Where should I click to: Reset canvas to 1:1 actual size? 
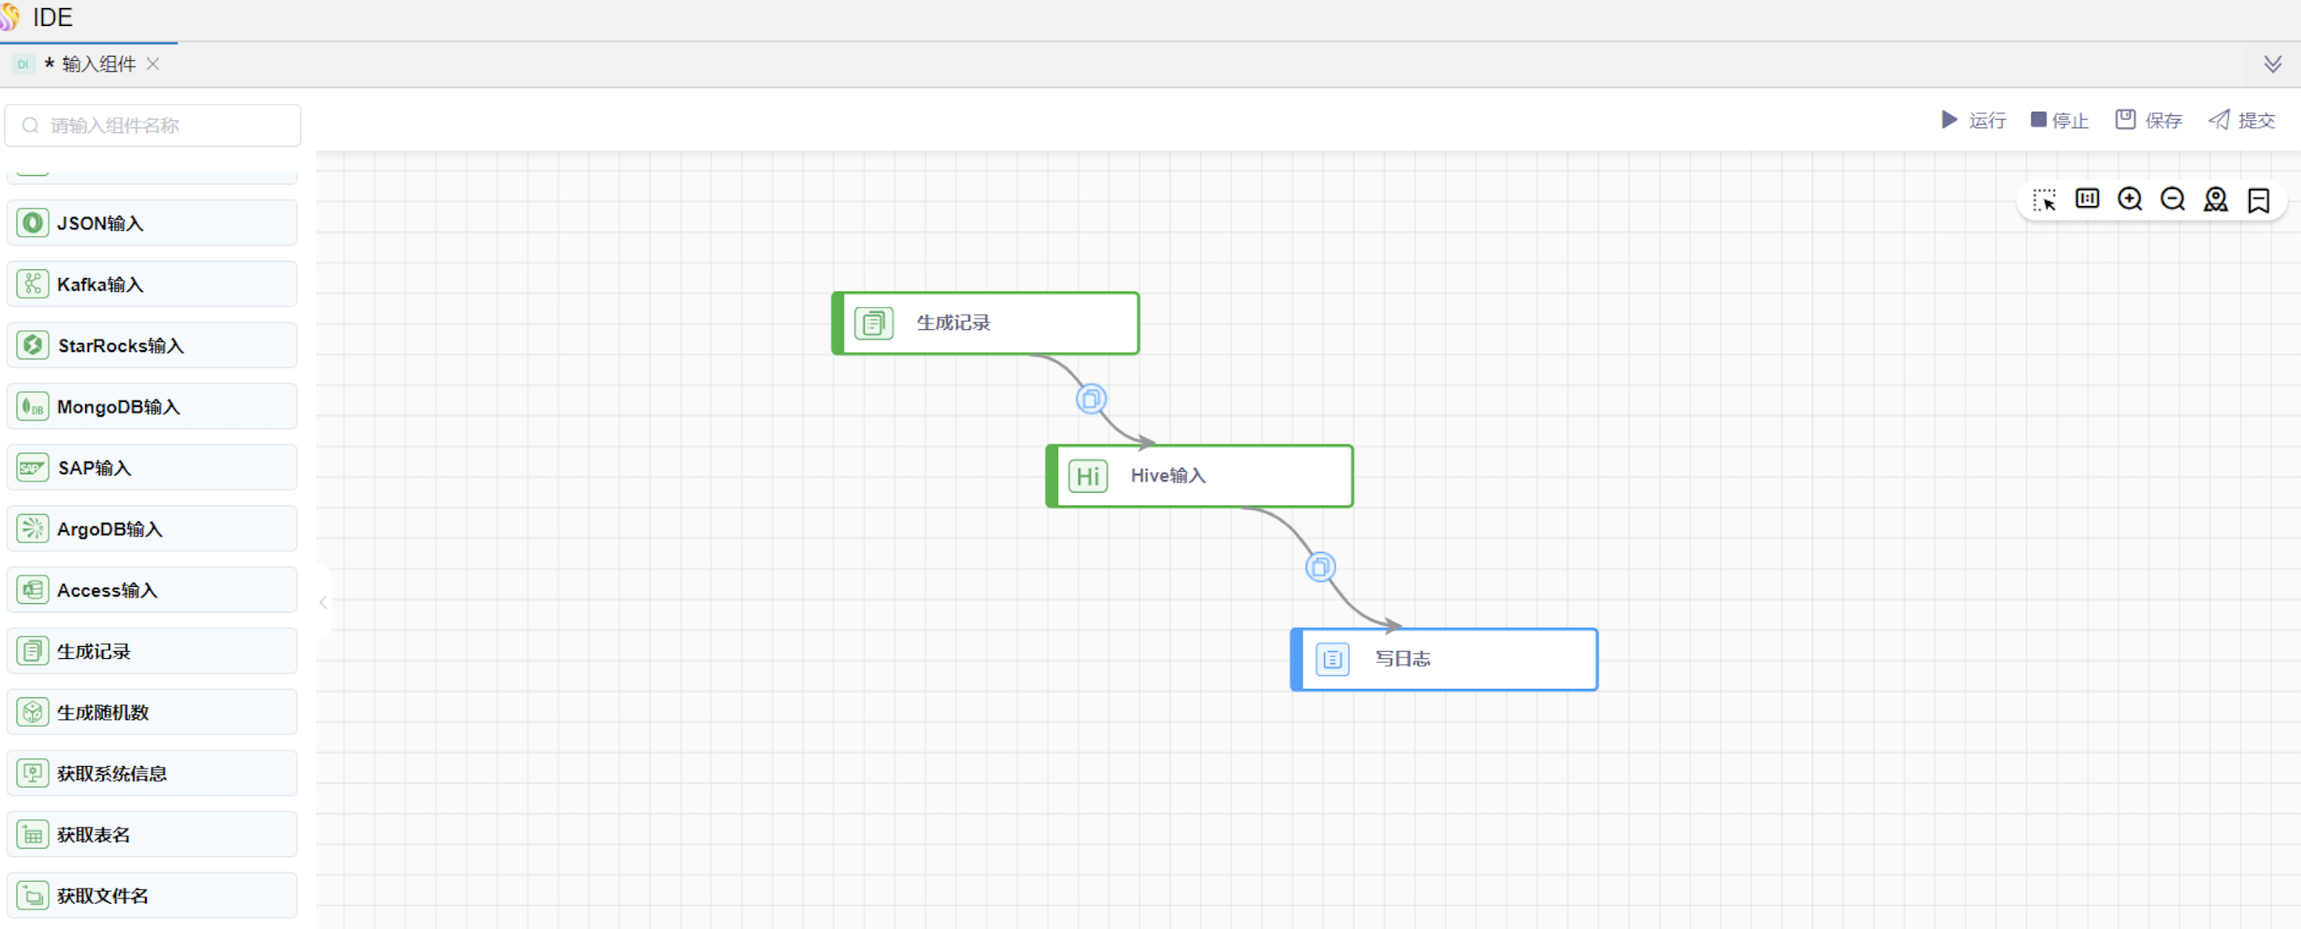coord(2087,199)
